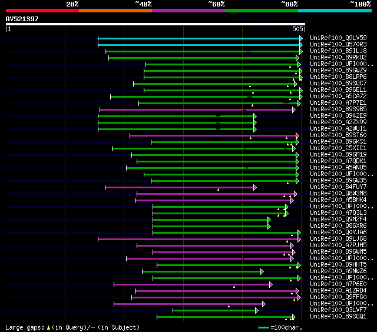Click the green ~80% identity legend segment
Screen dimensions: 377x332
[x=262, y=11]
